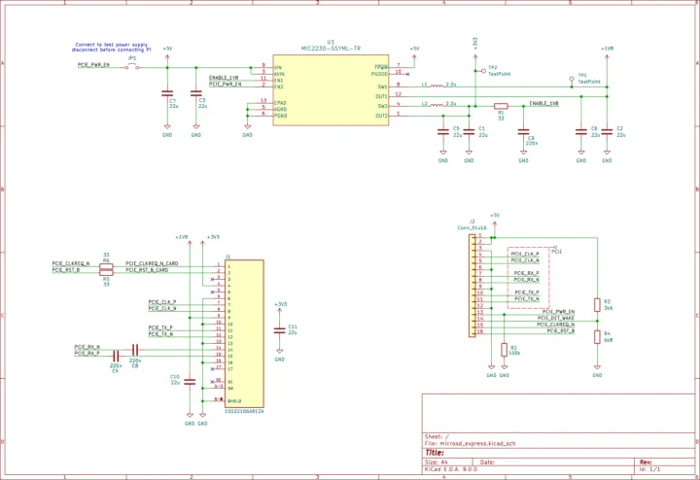Click jumper JP1 on the PCIE_PWR_EN line

pos(132,68)
